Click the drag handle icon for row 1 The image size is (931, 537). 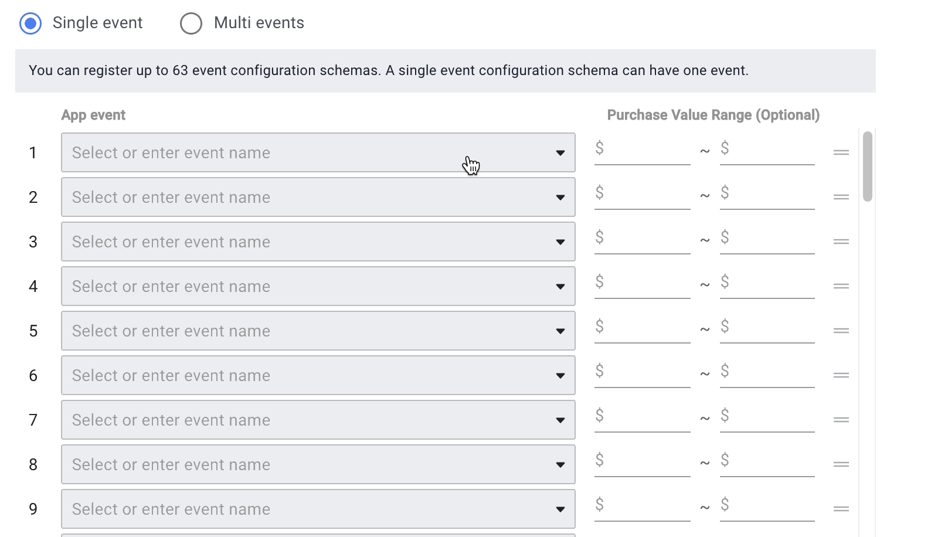point(841,152)
